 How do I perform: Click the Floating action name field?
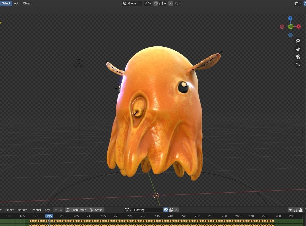[x=148, y=210]
